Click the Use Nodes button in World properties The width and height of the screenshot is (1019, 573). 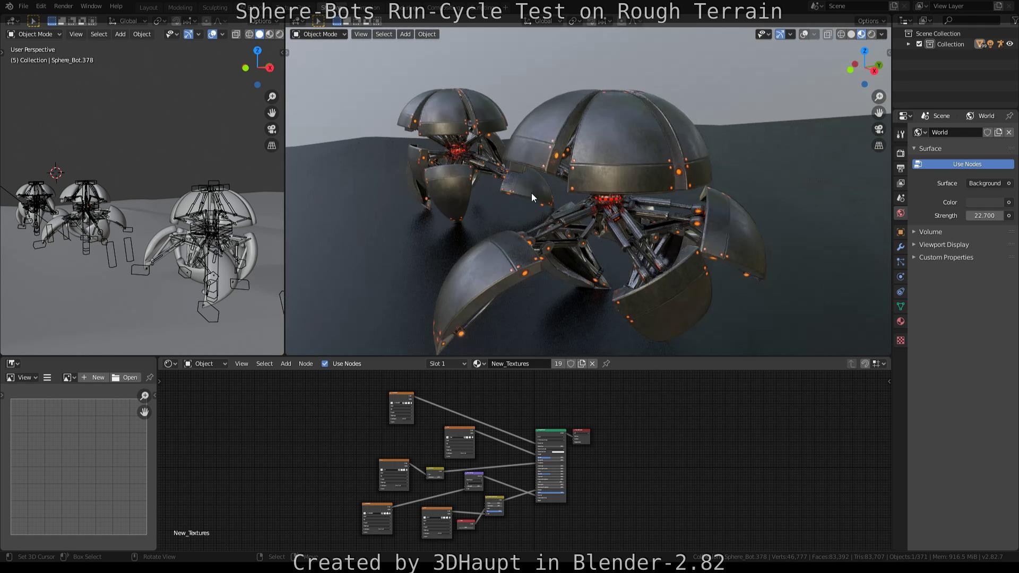pyautogui.click(x=963, y=164)
